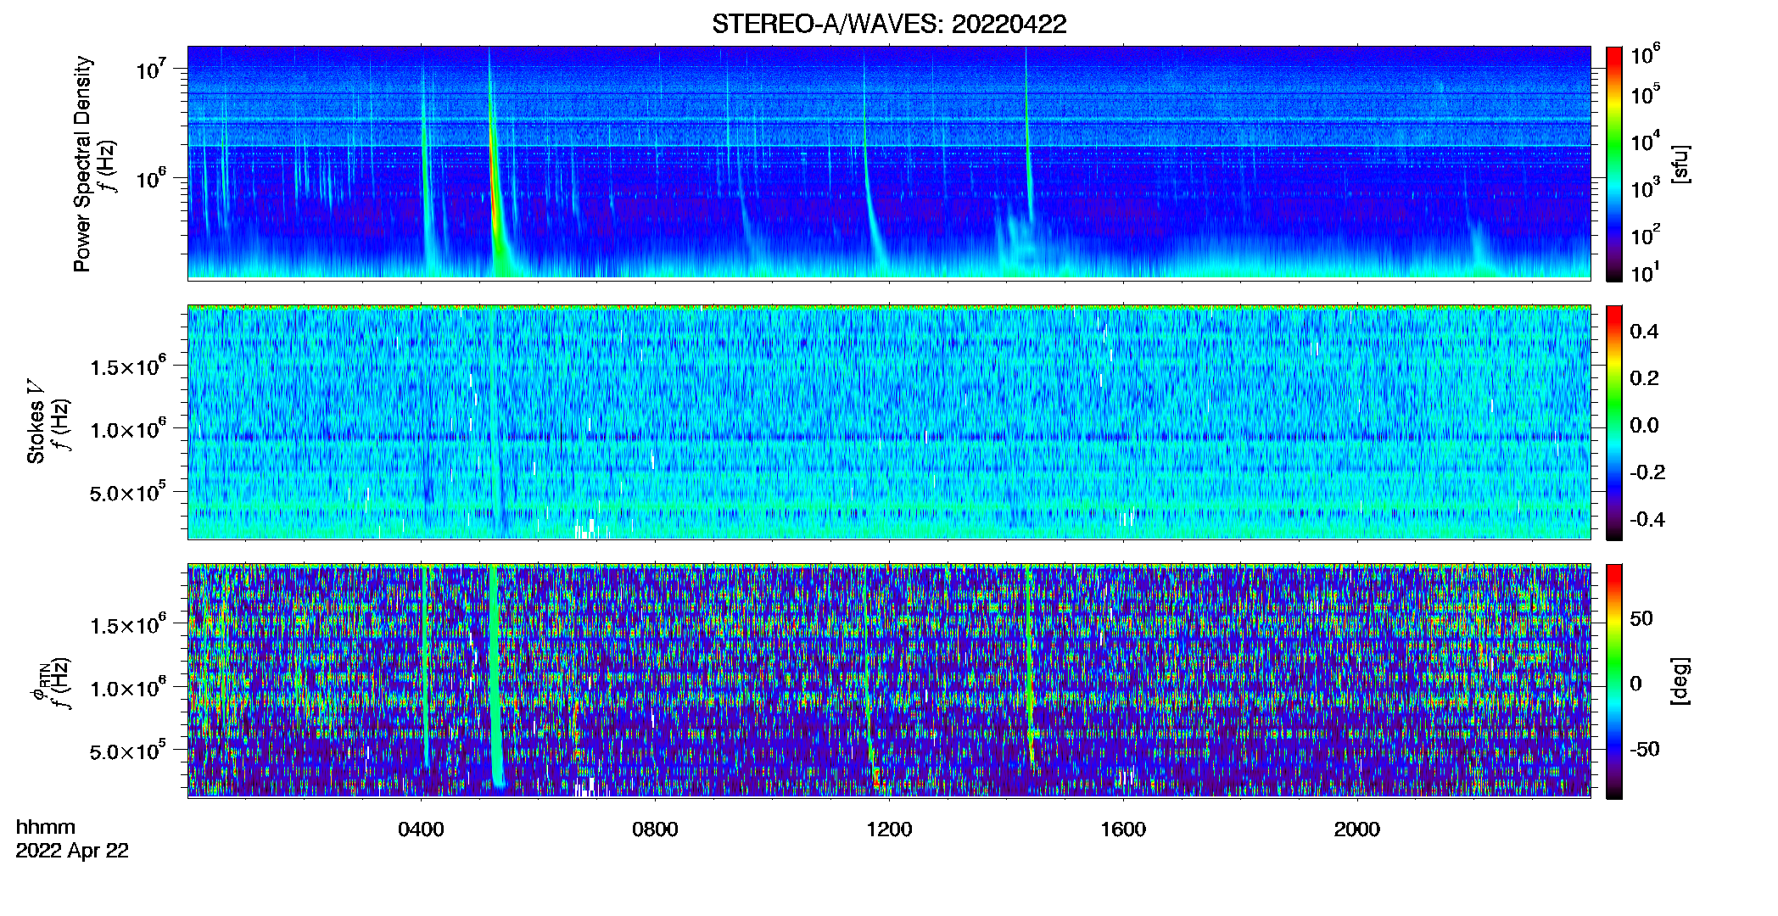Screen dimensions: 1778x916
Task: Click the power spectral density color bar
Action: point(1614,164)
